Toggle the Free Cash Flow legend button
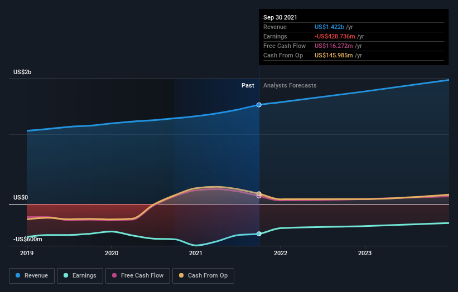The image size is (458, 292). click(138, 276)
